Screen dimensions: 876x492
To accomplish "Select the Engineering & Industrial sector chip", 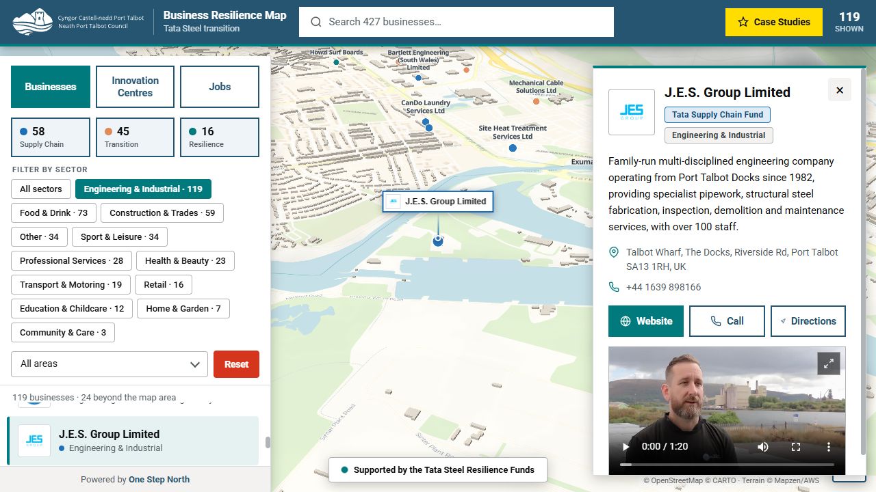I will pos(143,189).
